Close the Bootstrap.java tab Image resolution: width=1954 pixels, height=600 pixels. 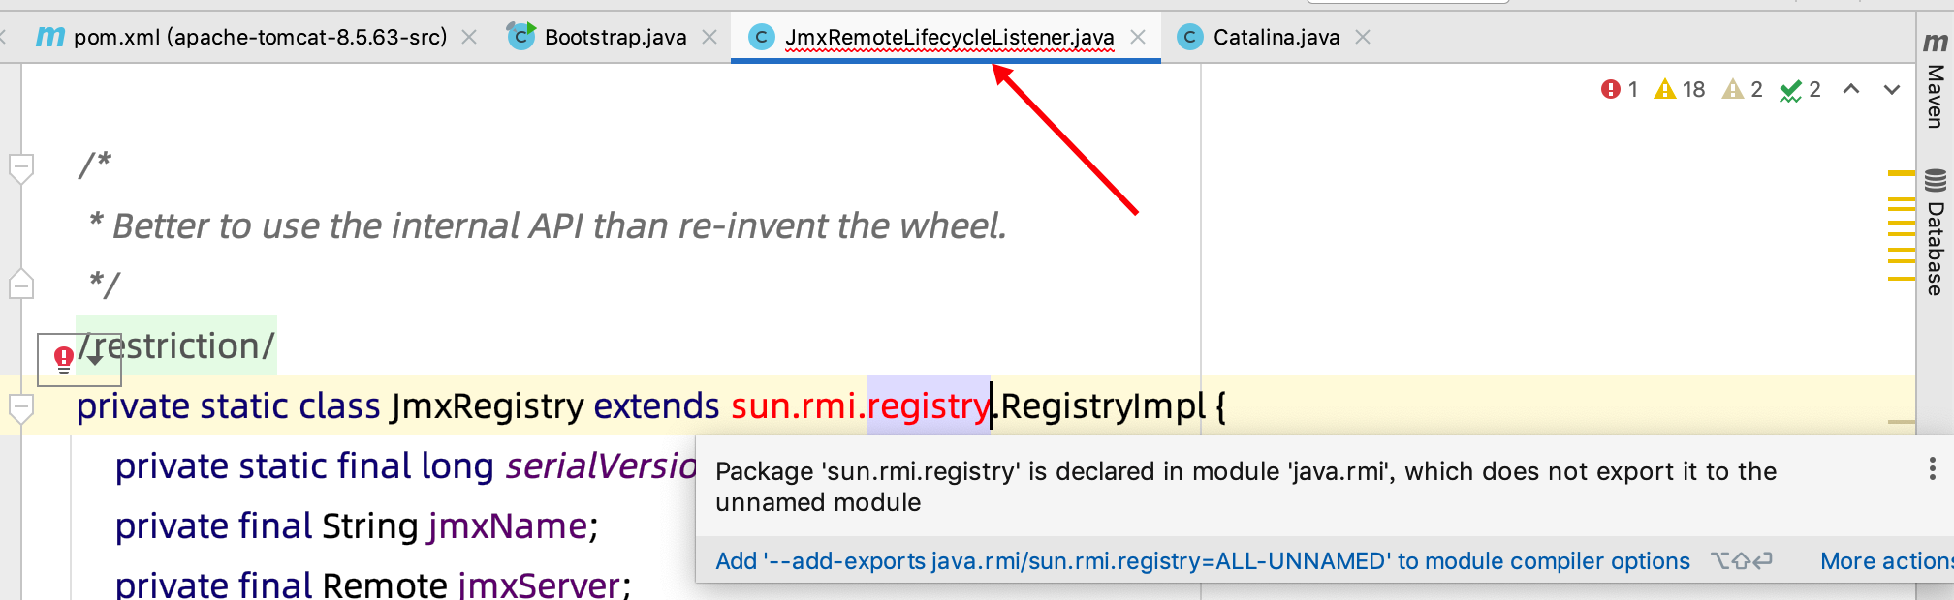[709, 37]
